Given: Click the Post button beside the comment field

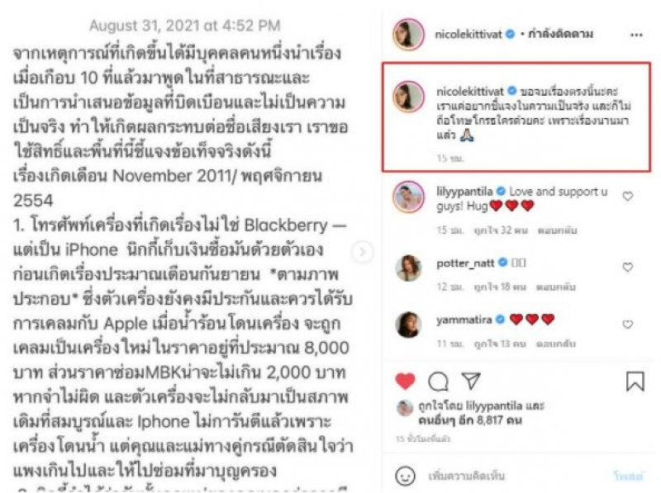Looking at the screenshot, I should pyautogui.click(x=628, y=476).
